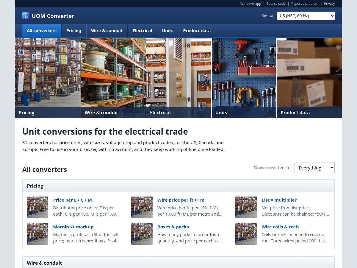Select the Product data nav tab
357x268 pixels.
coord(197,31)
